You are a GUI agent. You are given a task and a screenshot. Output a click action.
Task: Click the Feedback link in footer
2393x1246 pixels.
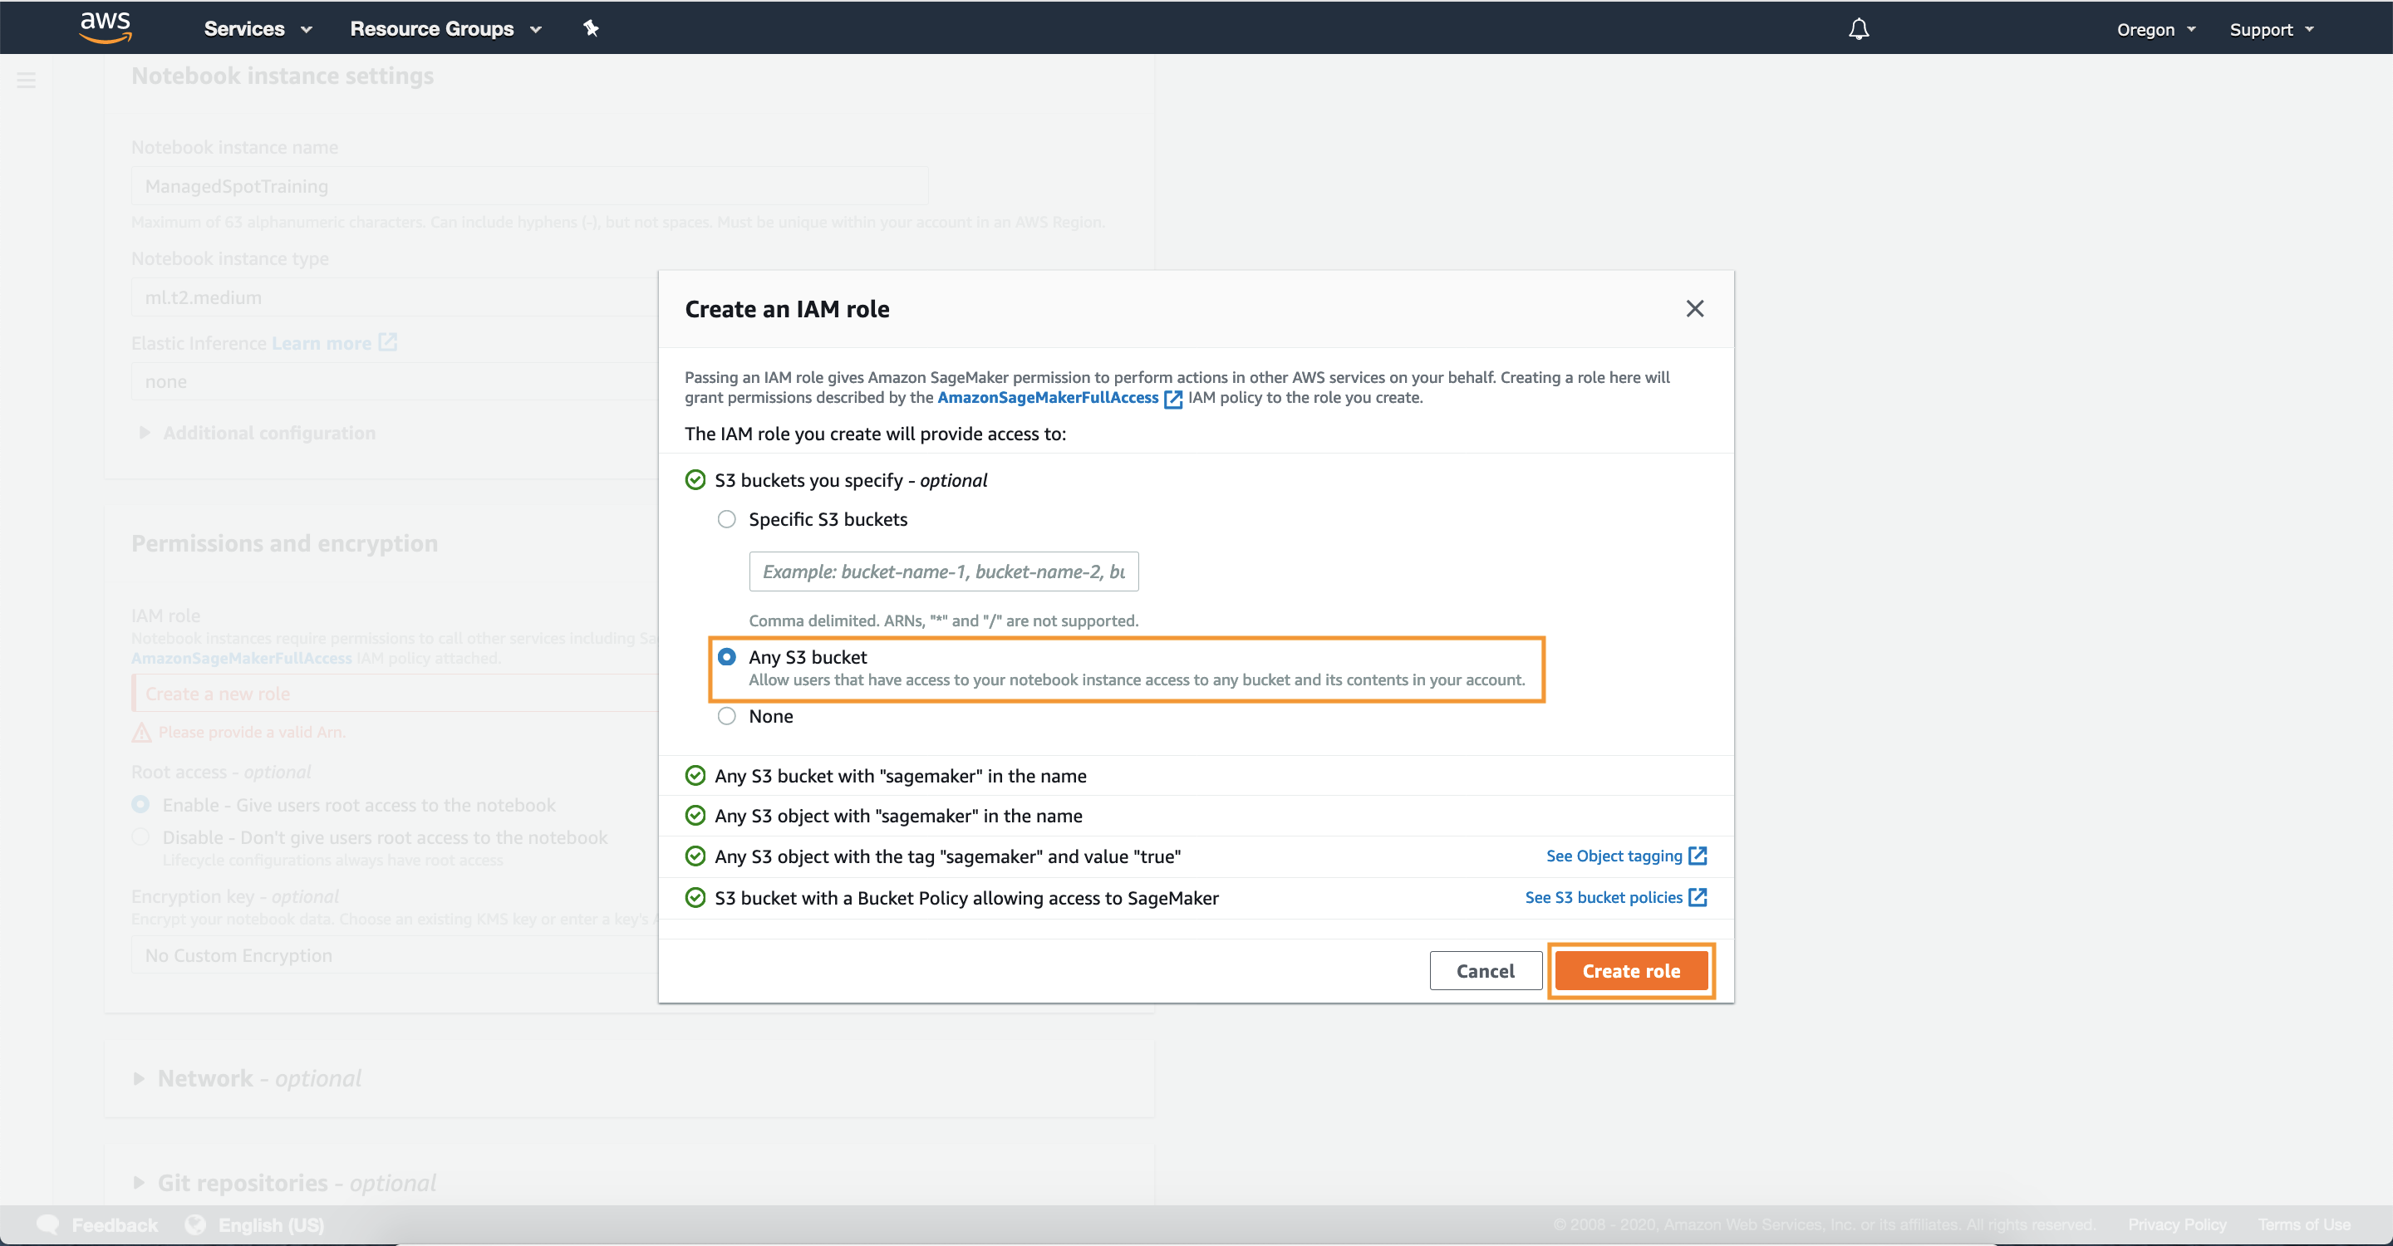[x=115, y=1225]
